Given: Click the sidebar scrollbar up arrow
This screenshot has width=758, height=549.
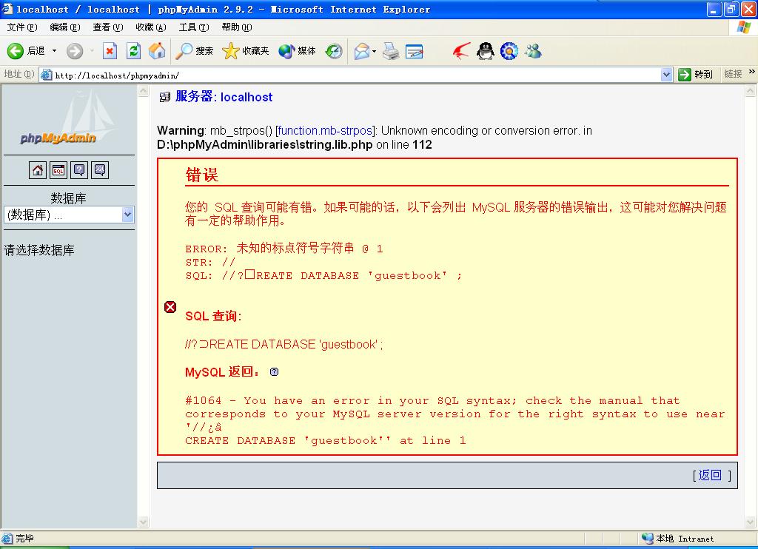Looking at the screenshot, I should [144, 91].
